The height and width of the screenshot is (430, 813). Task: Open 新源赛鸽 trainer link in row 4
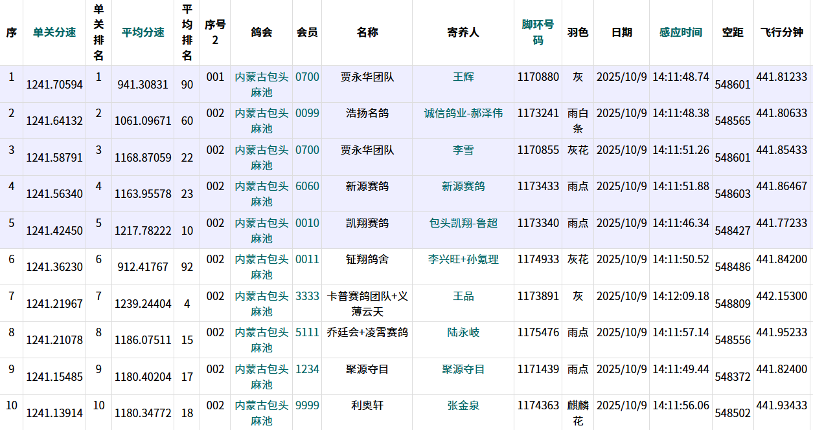click(x=463, y=186)
